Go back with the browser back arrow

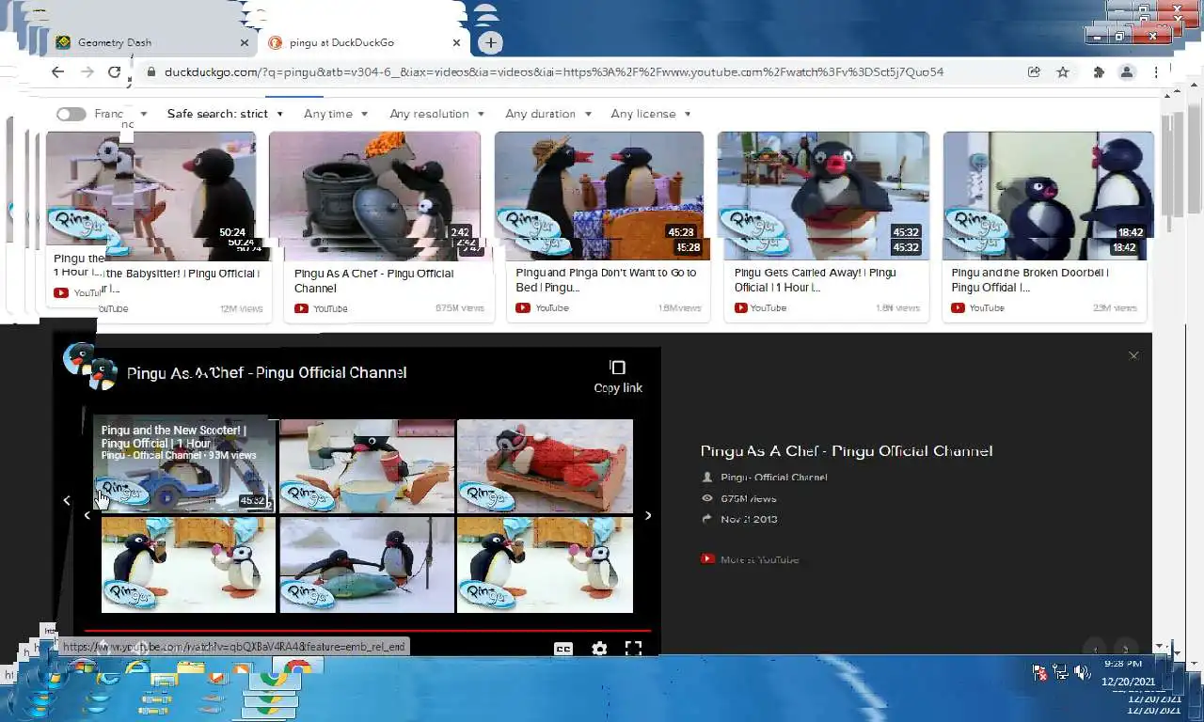pos(57,72)
